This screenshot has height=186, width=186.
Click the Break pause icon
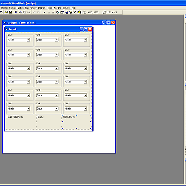(x=49, y=12)
